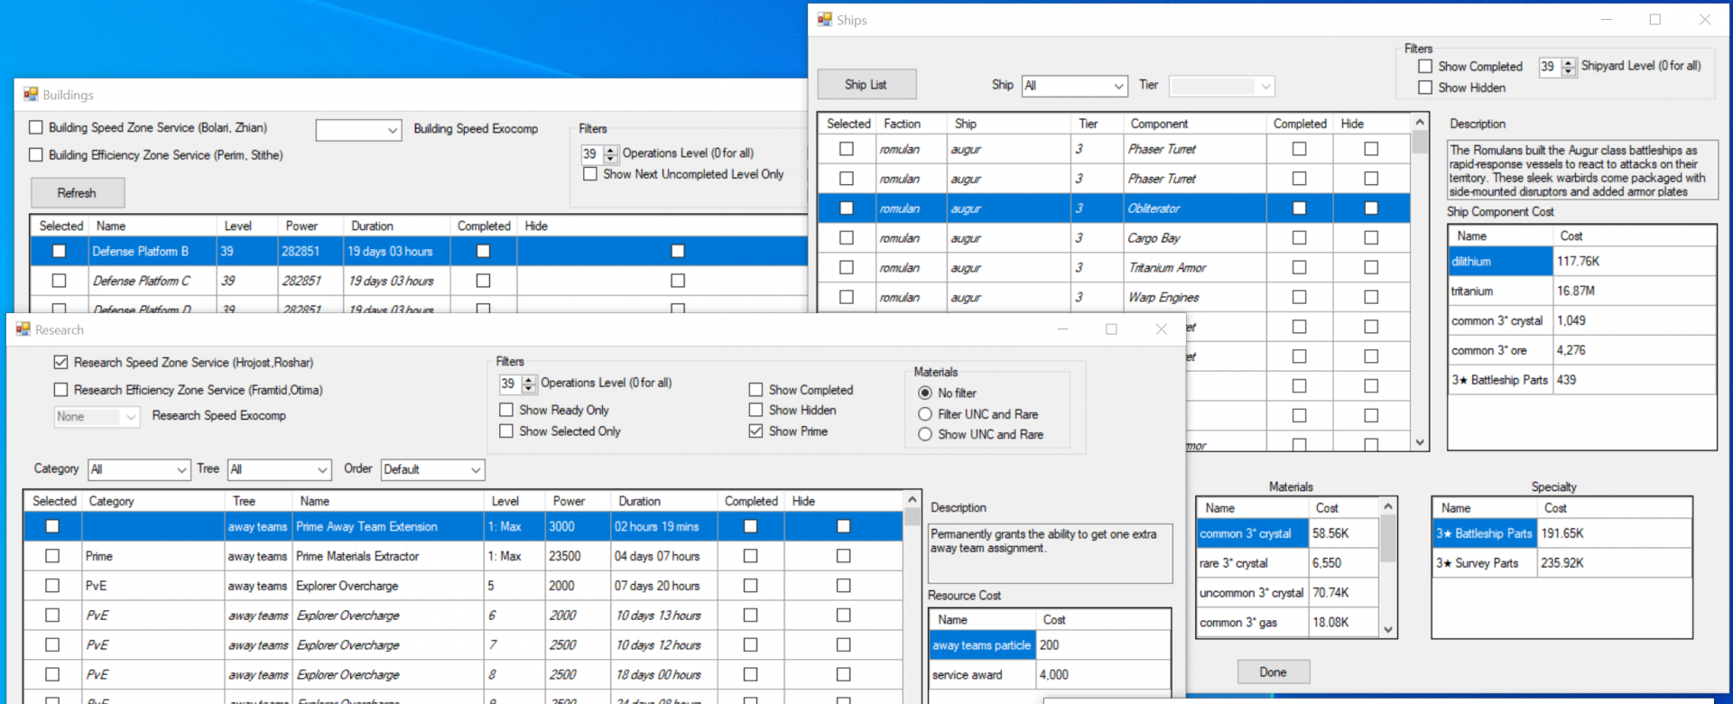Sort ships by the Component column header
Viewport: 1733px width, 704px height.
pos(1159,124)
